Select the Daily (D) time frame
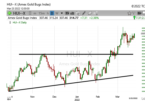 click(x=52, y=13)
